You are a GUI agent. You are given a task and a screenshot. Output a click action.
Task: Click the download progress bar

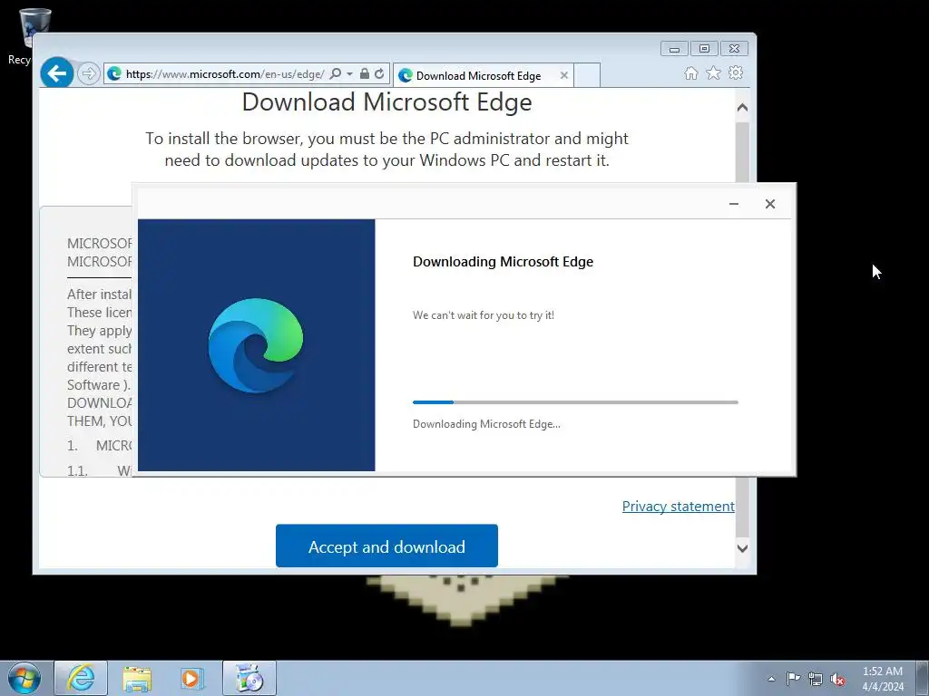click(575, 401)
